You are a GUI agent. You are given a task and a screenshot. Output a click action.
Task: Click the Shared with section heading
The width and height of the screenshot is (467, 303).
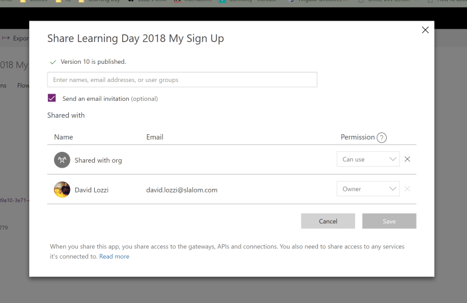pos(66,115)
